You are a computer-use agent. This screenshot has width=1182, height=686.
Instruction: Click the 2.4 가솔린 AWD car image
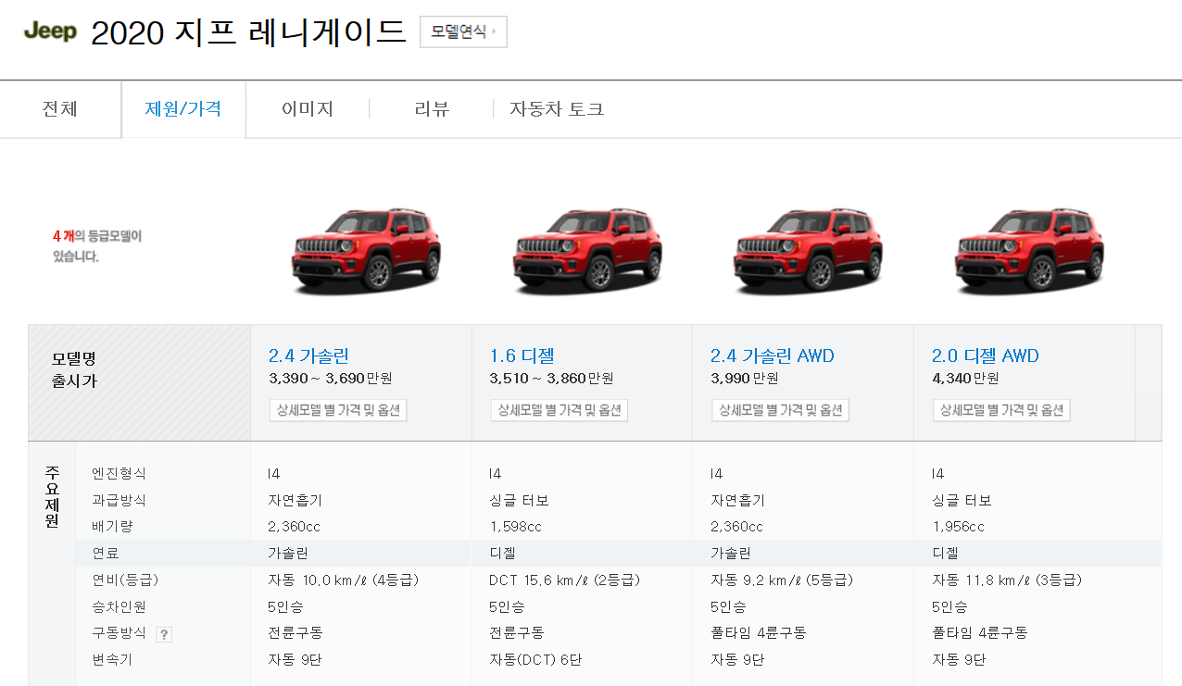pyautogui.click(x=808, y=250)
